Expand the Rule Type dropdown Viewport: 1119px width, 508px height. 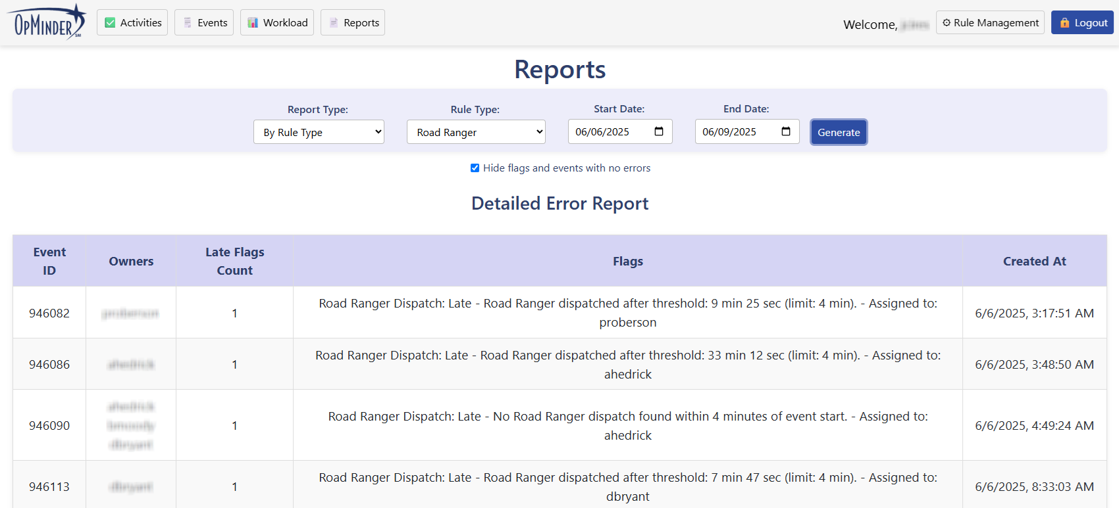tap(476, 132)
